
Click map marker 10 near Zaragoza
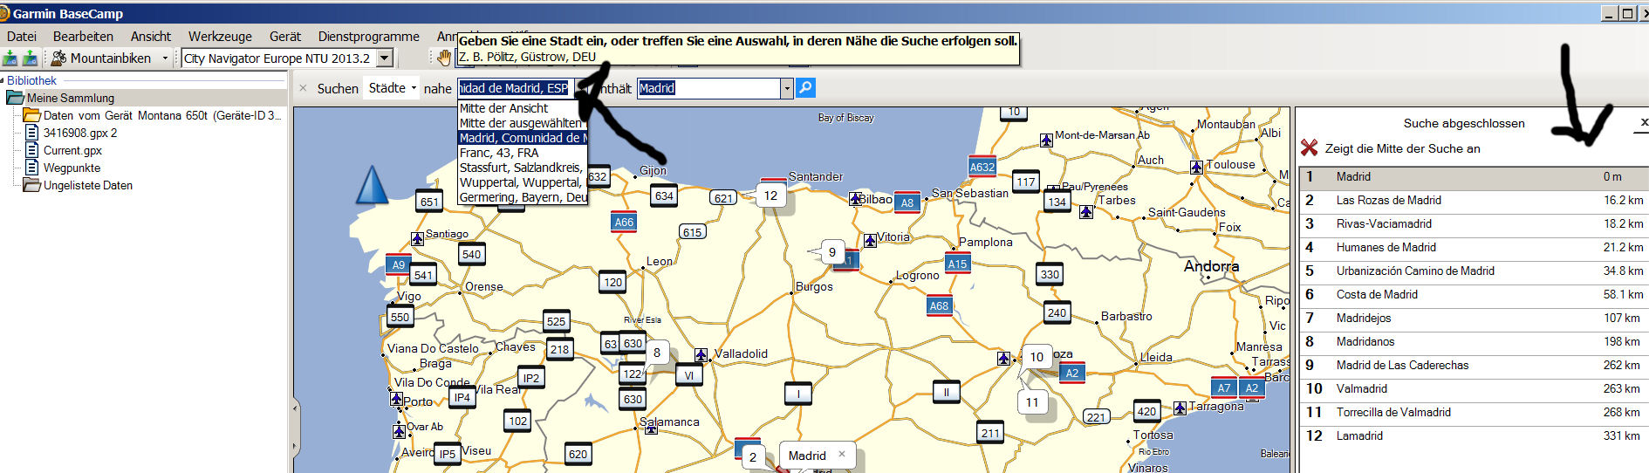tap(1037, 357)
